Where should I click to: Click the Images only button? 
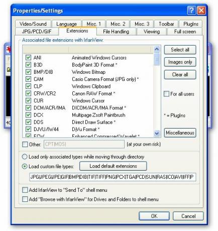(x=180, y=62)
